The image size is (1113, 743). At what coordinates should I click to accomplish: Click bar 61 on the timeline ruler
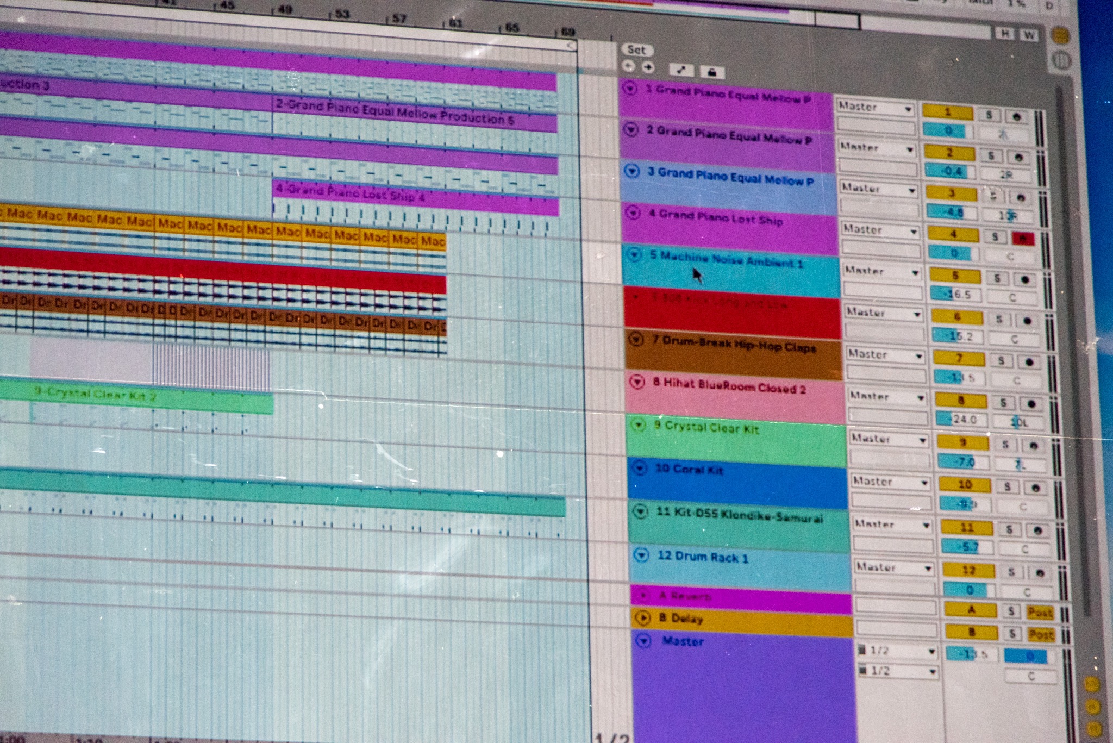point(455,24)
